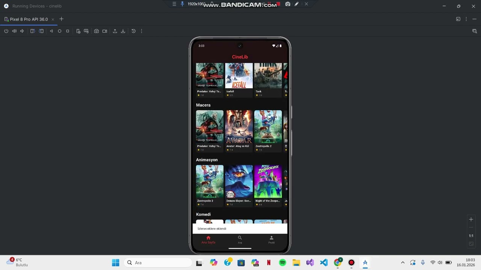Open the Icefall movie poster
The width and height of the screenshot is (481, 270).
[239, 76]
